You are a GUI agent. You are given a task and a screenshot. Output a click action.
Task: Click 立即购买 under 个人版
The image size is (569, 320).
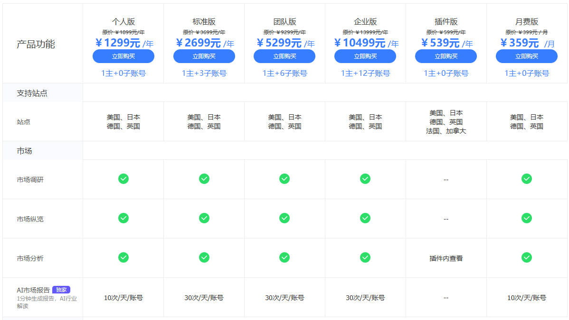[x=123, y=56]
